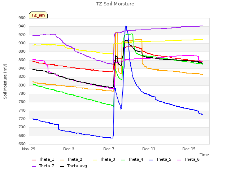Viewport: 231px width, 173px height.
Task: Click the Time x-axis label
Action: click(x=204, y=155)
